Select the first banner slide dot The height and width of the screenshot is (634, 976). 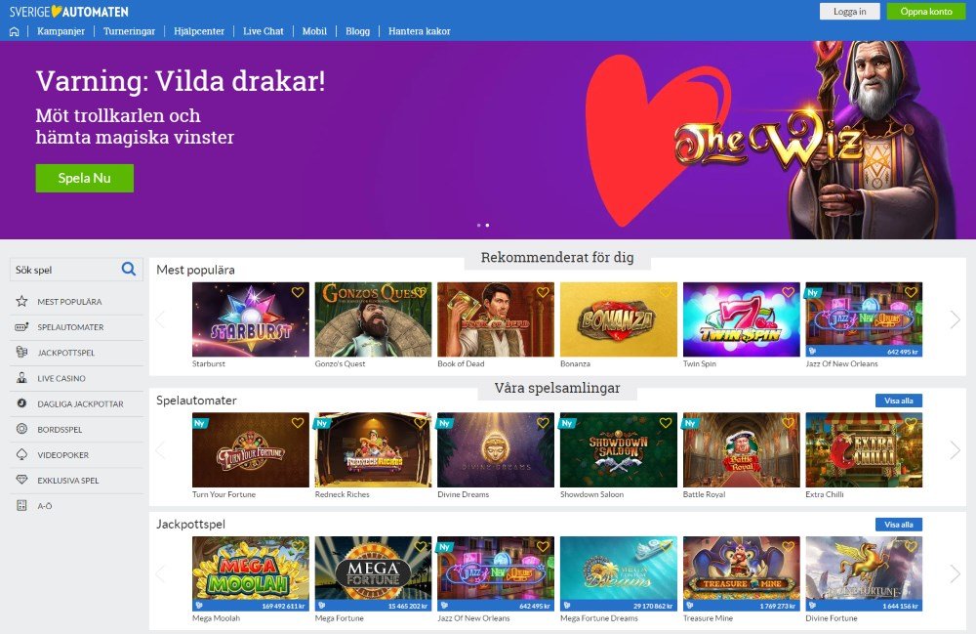coord(478,225)
